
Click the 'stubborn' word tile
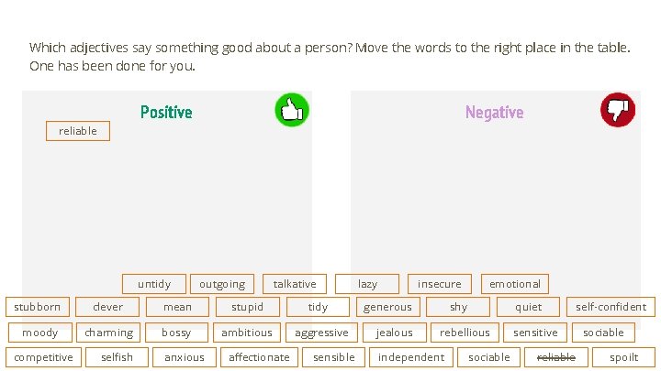point(38,307)
